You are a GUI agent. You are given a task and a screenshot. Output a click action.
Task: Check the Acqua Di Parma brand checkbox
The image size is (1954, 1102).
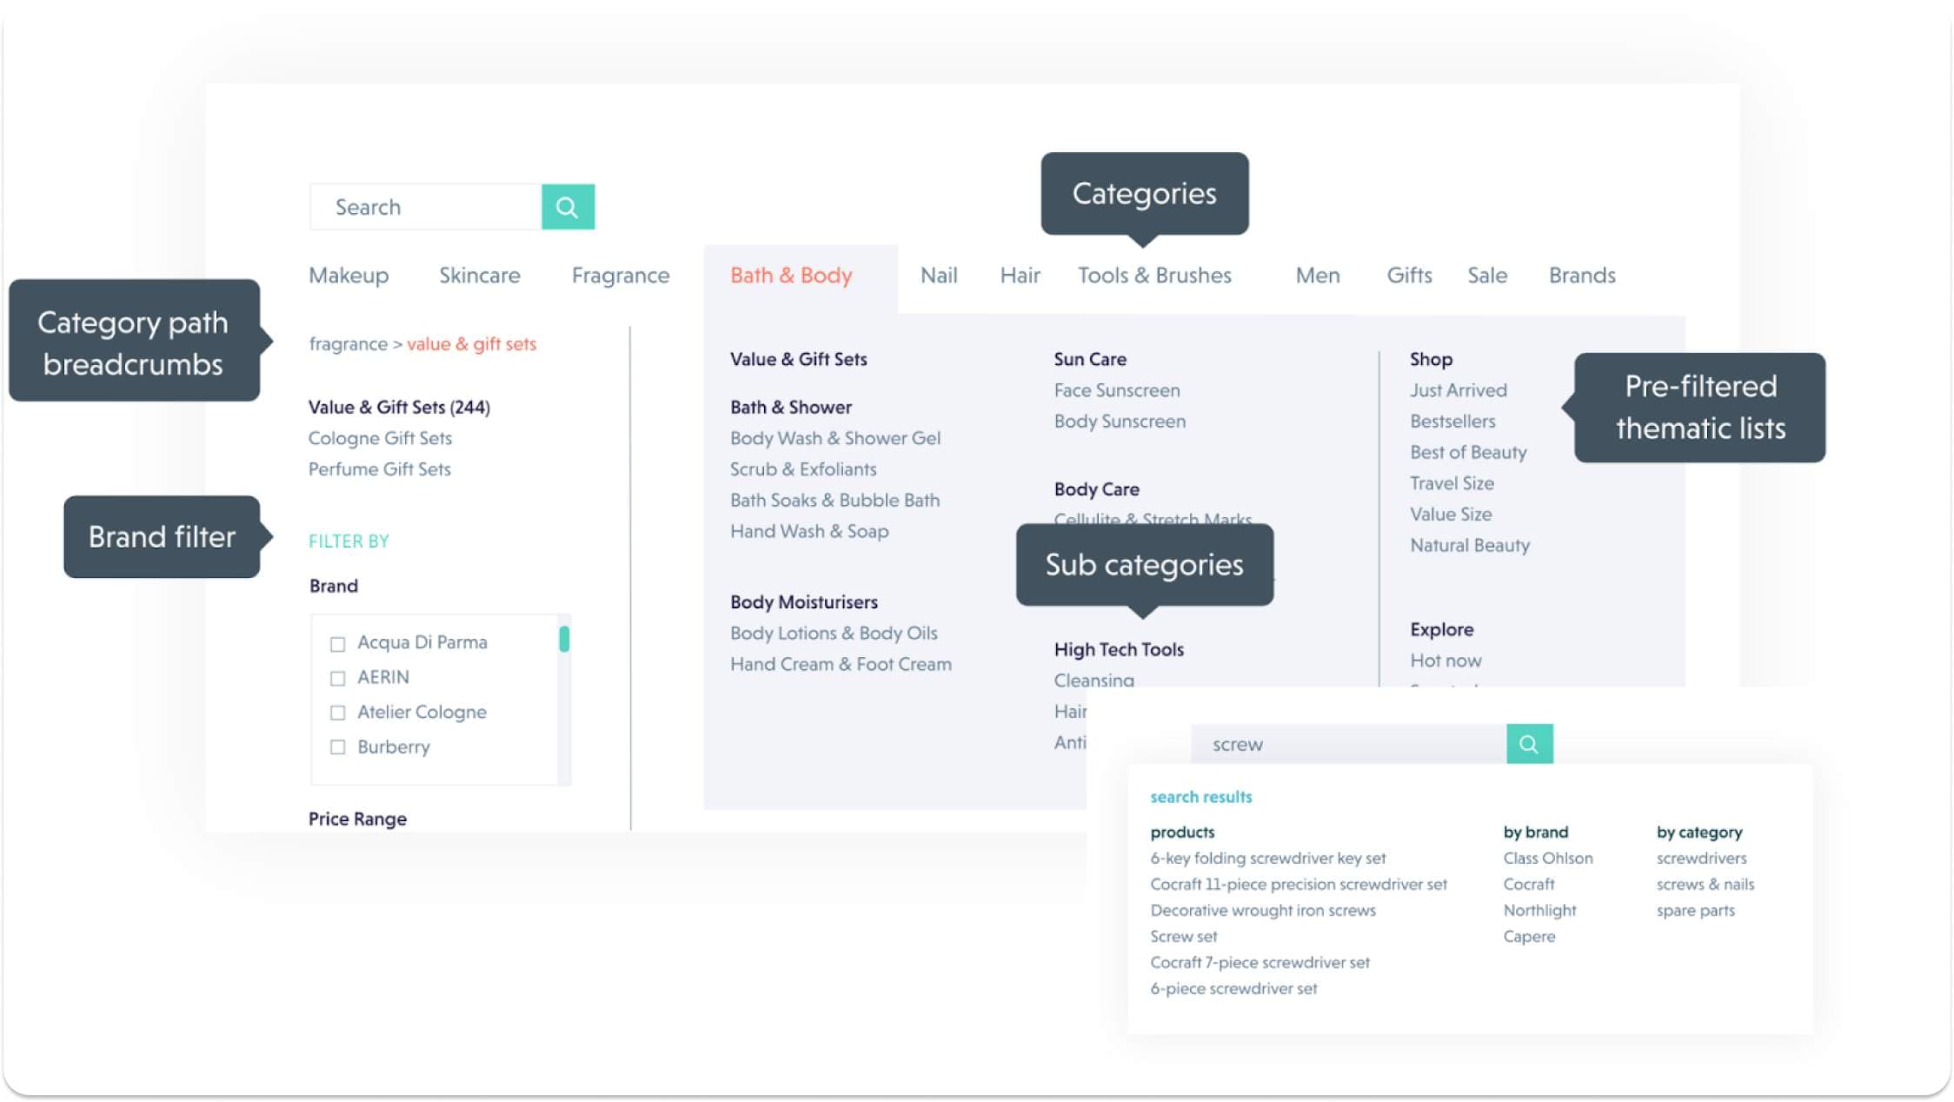[x=337, y=644]
